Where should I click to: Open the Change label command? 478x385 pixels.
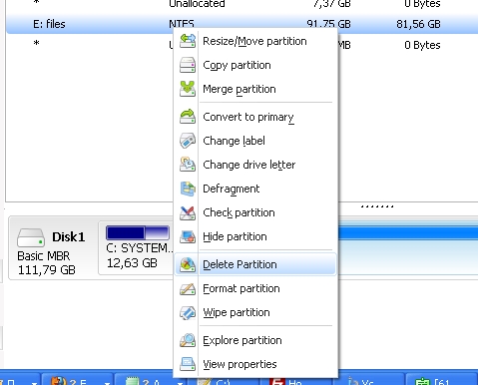[255, 141]
